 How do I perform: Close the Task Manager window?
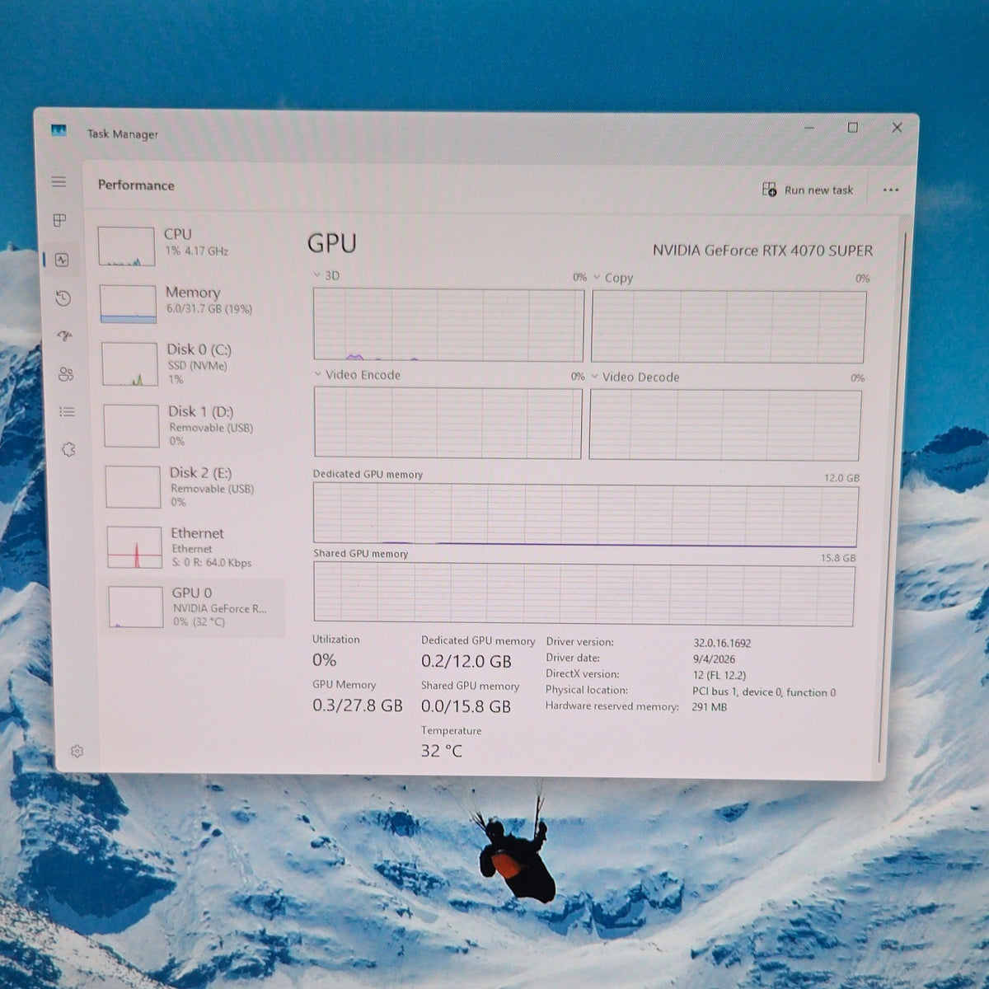(897, 128)
